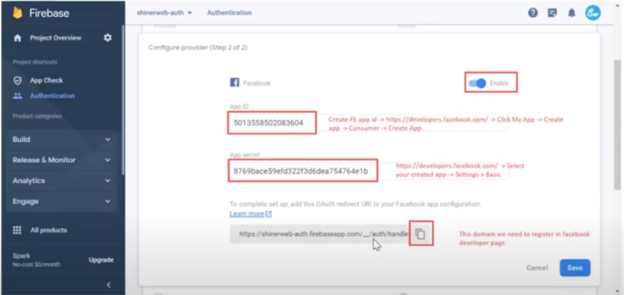Expand the Analytics category
This screenshot has width=624, height=295.
point(62,181)
